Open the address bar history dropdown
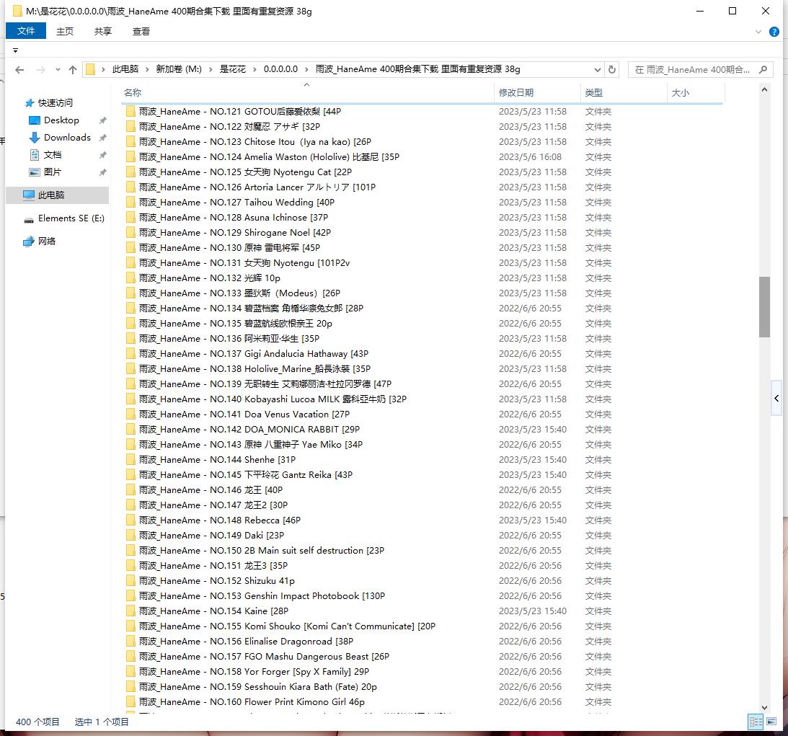Viewport: 788px width, 736px height. coord(597,69)
